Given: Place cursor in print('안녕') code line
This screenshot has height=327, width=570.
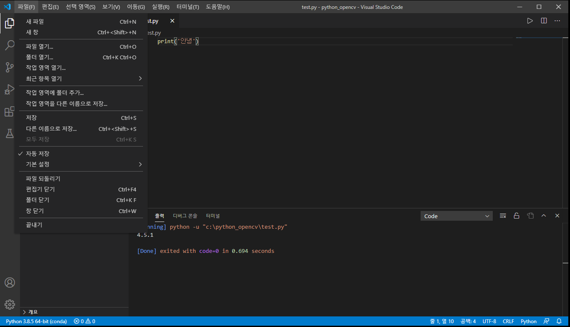Looking at the screenshot, I should click(x=178, y=42).
